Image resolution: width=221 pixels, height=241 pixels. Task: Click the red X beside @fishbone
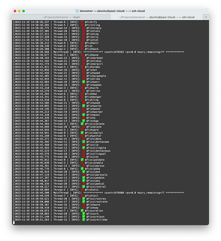click(82, 55)
